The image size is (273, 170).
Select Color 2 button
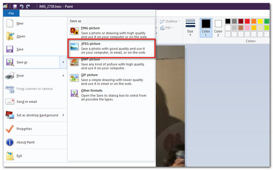pyautogui.click(x=218, y=28)
